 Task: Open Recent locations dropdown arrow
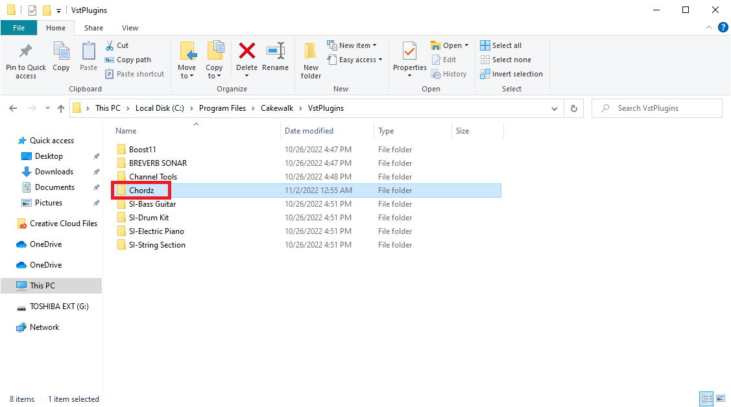[x=47, y=108]
